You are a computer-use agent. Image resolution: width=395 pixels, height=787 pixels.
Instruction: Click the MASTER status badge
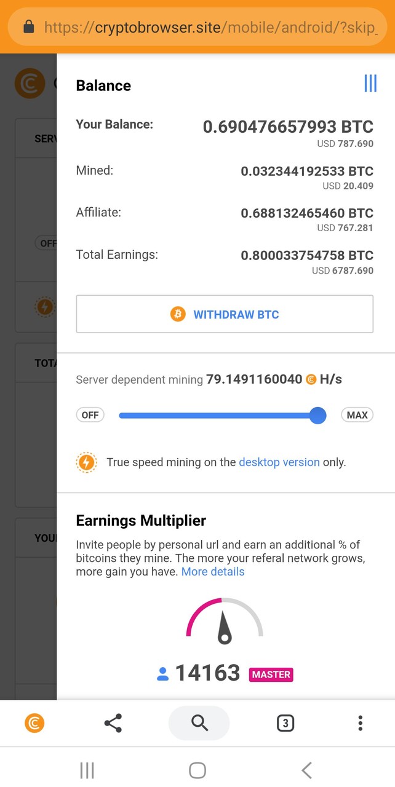[x=271, y=674]
